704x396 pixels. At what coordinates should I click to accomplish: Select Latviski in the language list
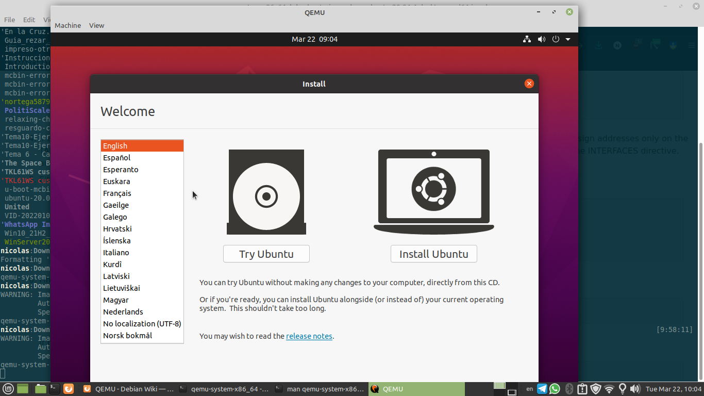tap(142, 276)
